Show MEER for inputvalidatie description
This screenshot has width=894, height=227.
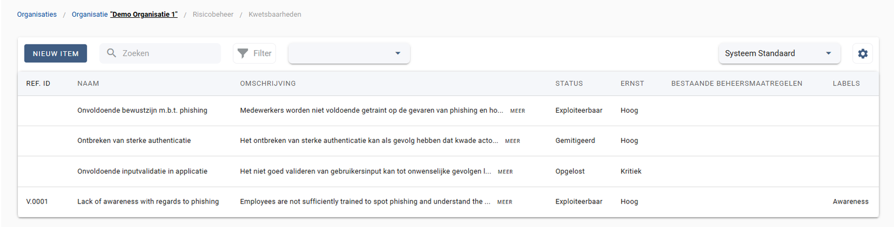pyautogui.click(x=505, y=172)
